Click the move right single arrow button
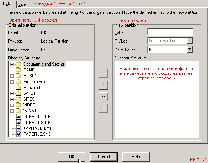208x163 pixels. (x=103, y=73)
